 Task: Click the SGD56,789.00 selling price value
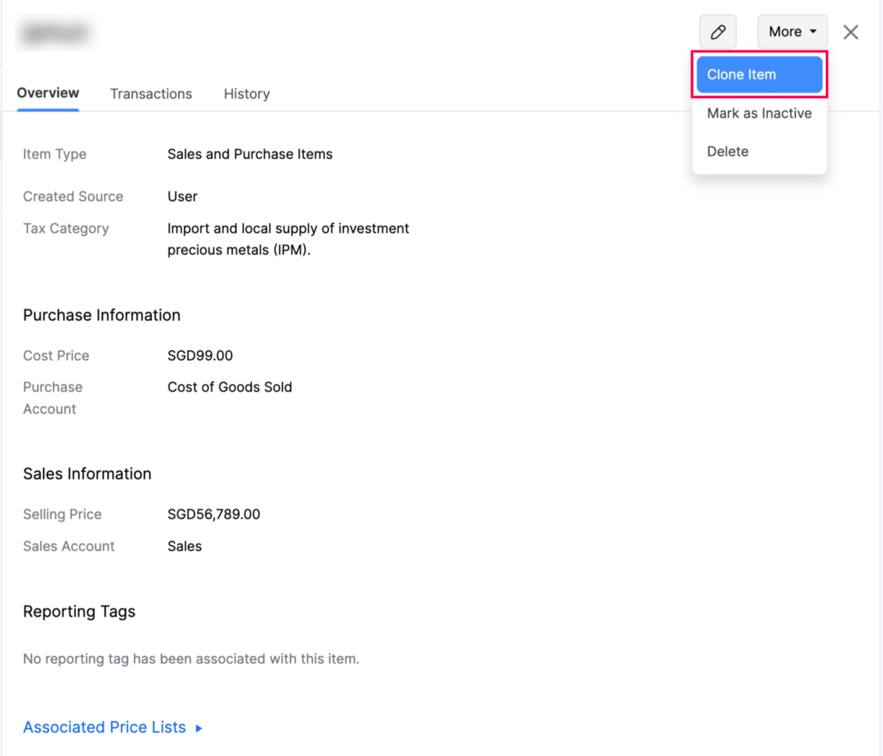tap(213, 514)
